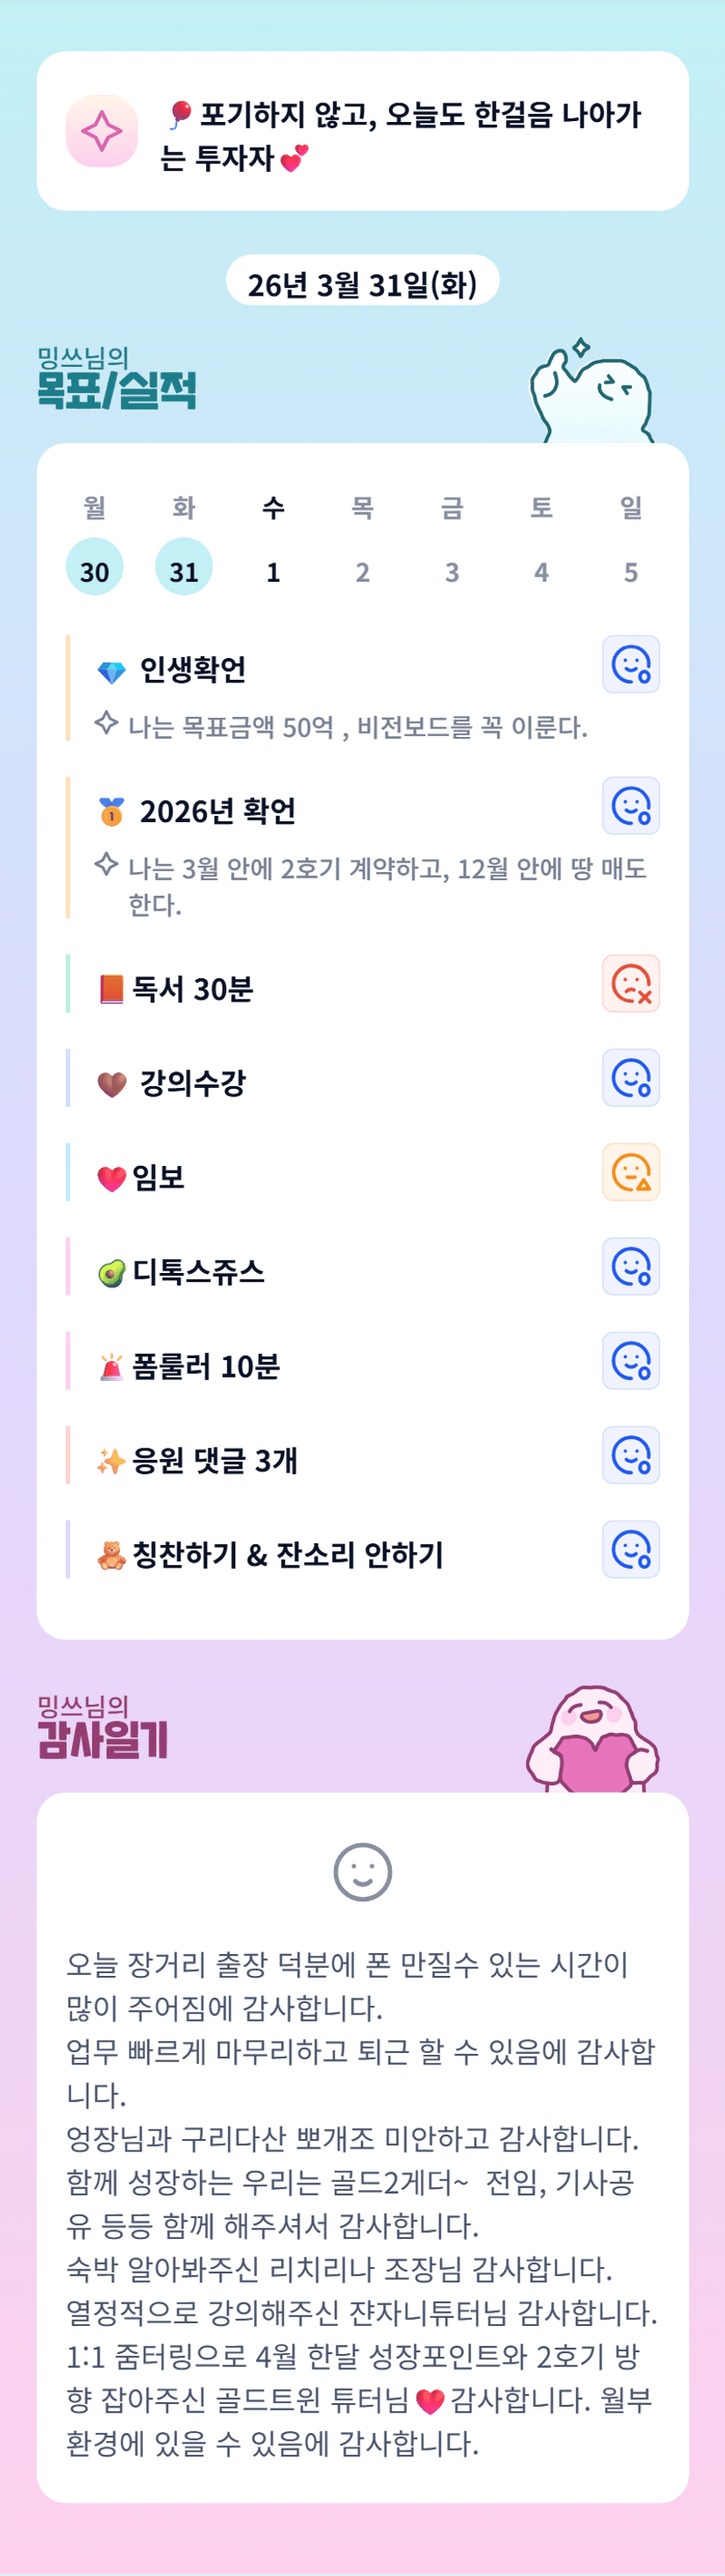Click the pink sparkle icon in motto card
The width and height of the screenshot is (725, 2576).
coord(102,131)
